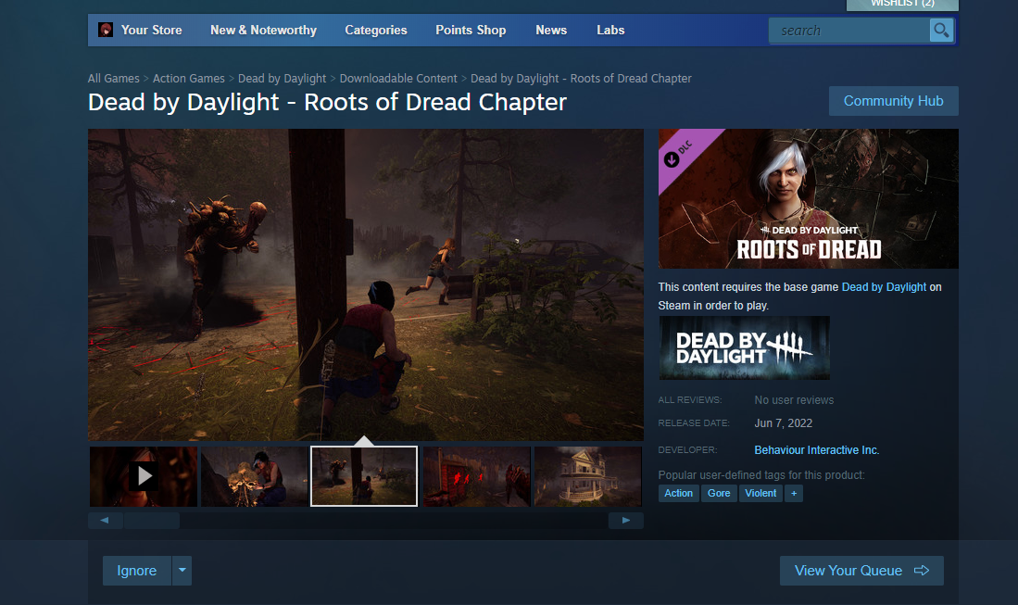Select the haunted house screenshot thumbnail
This screenshot has height=605, width=1018.
(x=587, y=476)
